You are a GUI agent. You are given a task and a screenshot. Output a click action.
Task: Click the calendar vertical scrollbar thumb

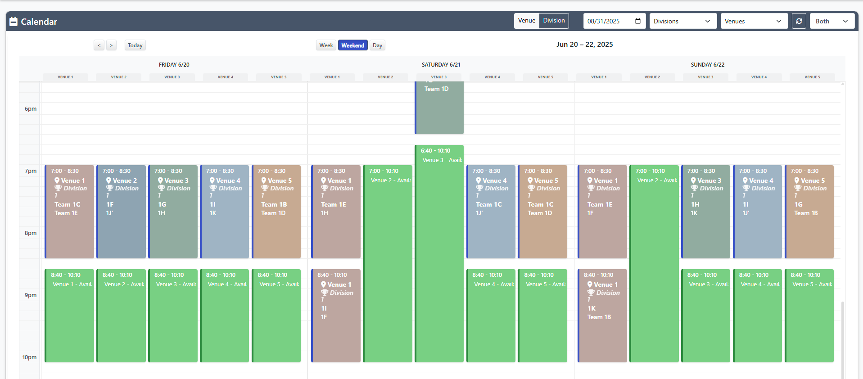pos(842,338)
